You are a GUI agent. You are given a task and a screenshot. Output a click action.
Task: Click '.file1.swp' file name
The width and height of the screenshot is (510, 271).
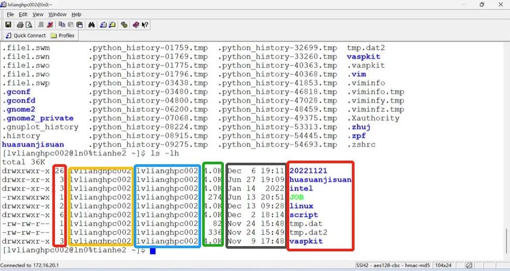click(x=26, y=83)
